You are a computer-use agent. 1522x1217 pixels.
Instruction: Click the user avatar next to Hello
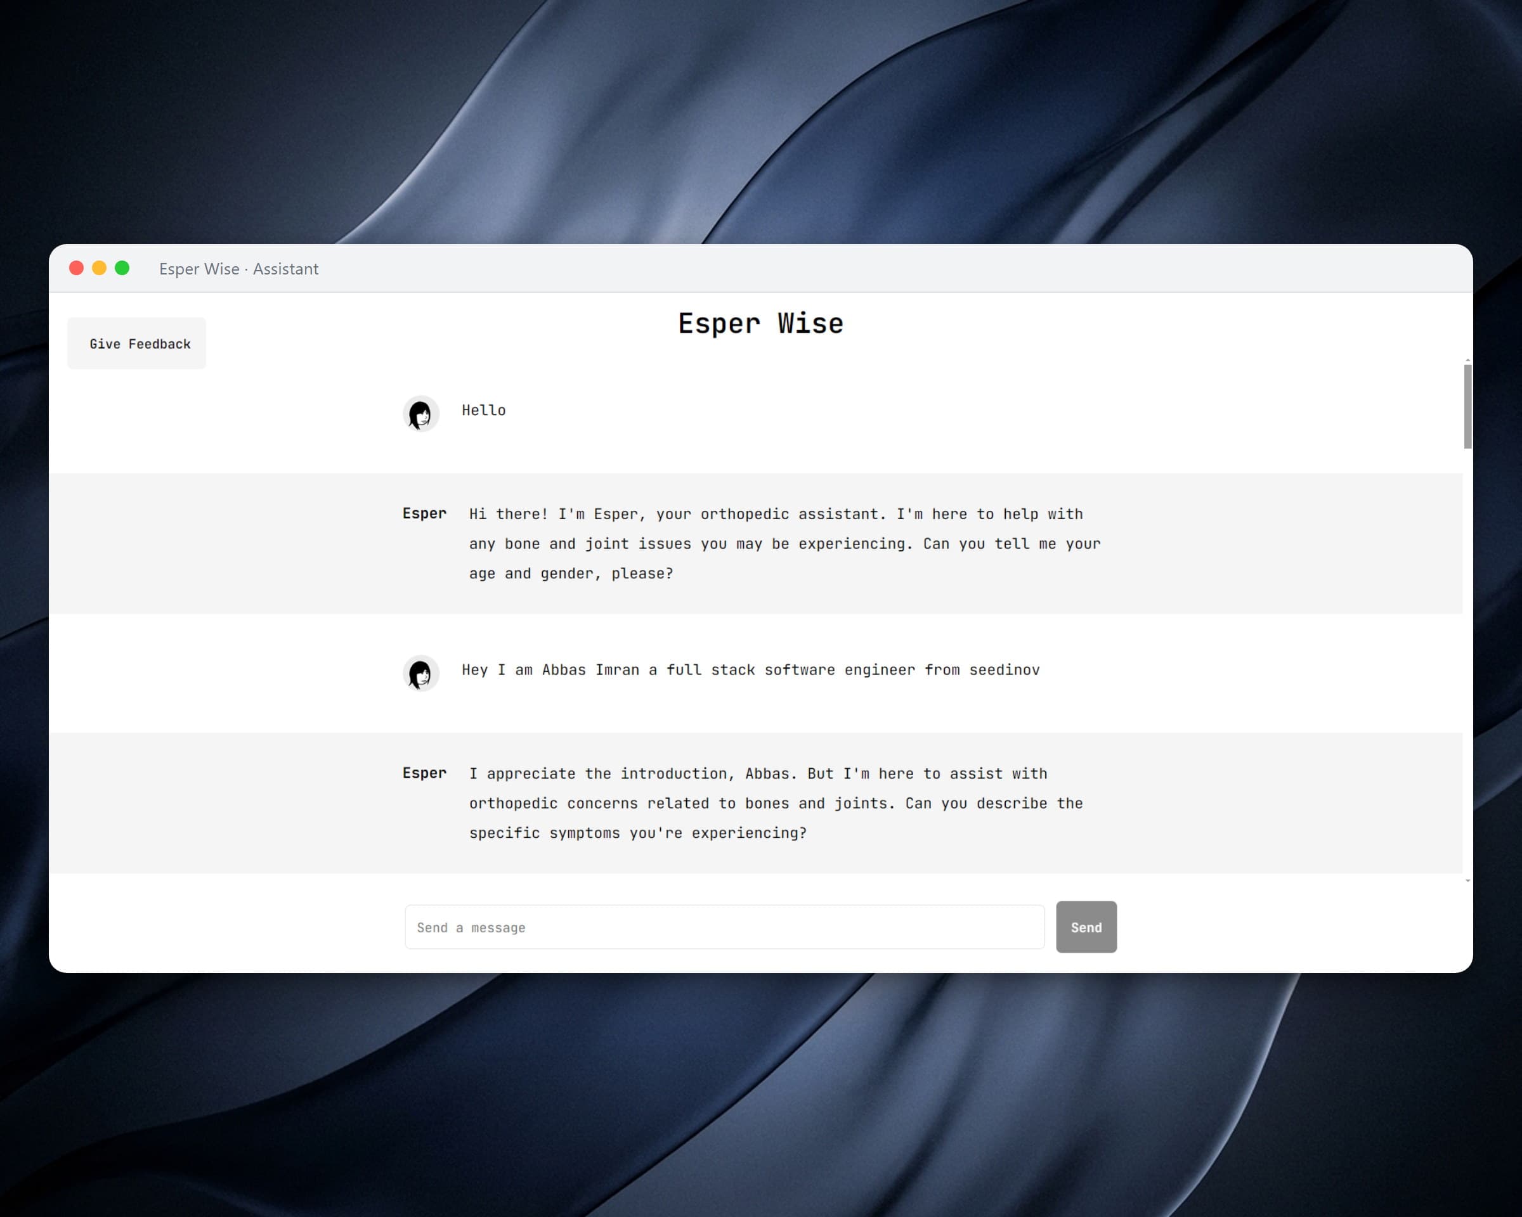tap(420, 413)
